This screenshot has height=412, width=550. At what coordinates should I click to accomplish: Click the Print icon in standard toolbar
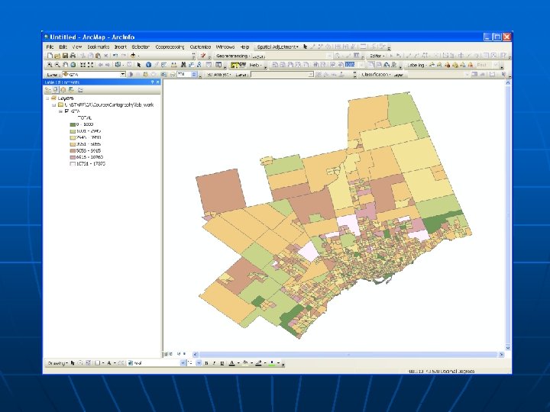(72, 56)
